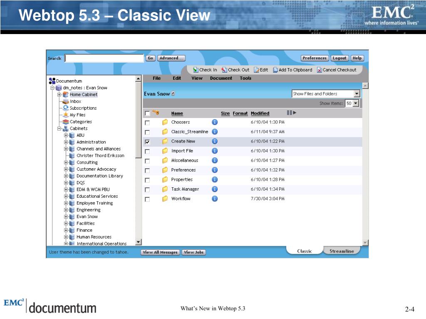426x319 pixels.
Task: Click content pane scroll up arrow
Action: click(365, 86)
